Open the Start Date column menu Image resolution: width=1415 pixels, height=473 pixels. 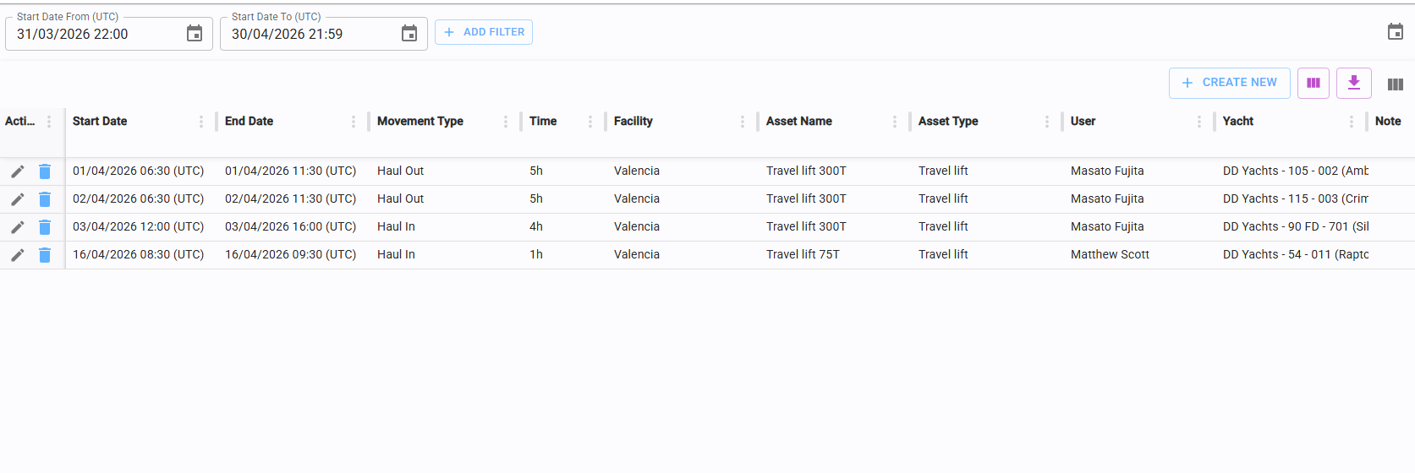pyautogui.click(x=201, y=122)
